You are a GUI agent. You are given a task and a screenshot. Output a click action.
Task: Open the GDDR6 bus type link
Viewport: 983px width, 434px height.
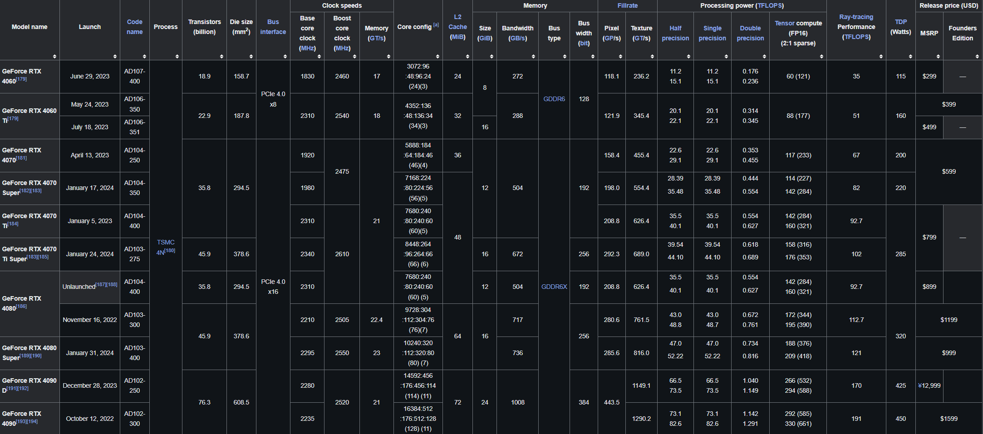(554, 99)
